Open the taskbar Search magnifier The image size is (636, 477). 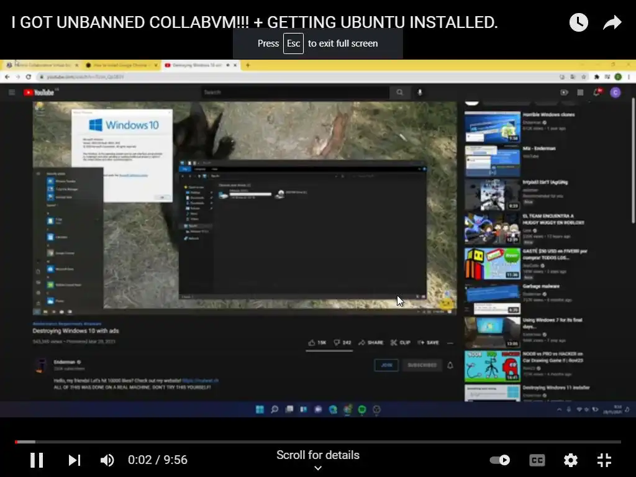[x=275, y=410]
